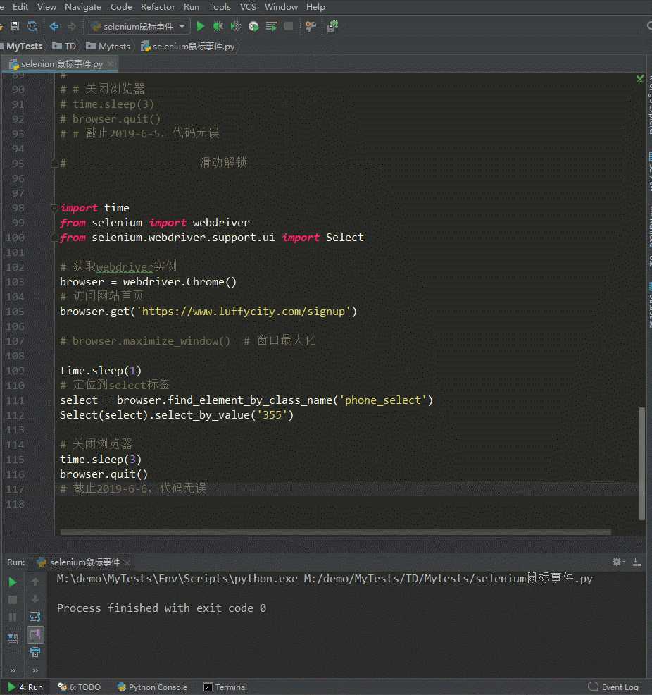Close the selenium鼠标事件 Run tab
This screenshot has height=695, width=652.
[x=127, y=562]
